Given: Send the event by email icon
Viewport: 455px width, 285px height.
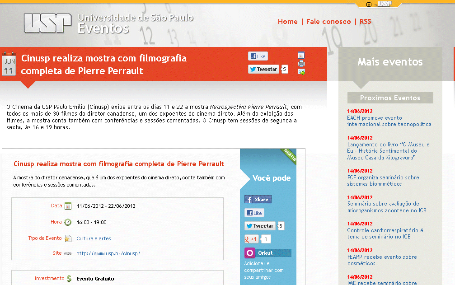Looking at the screenshot, I should [x=301, y=72].
